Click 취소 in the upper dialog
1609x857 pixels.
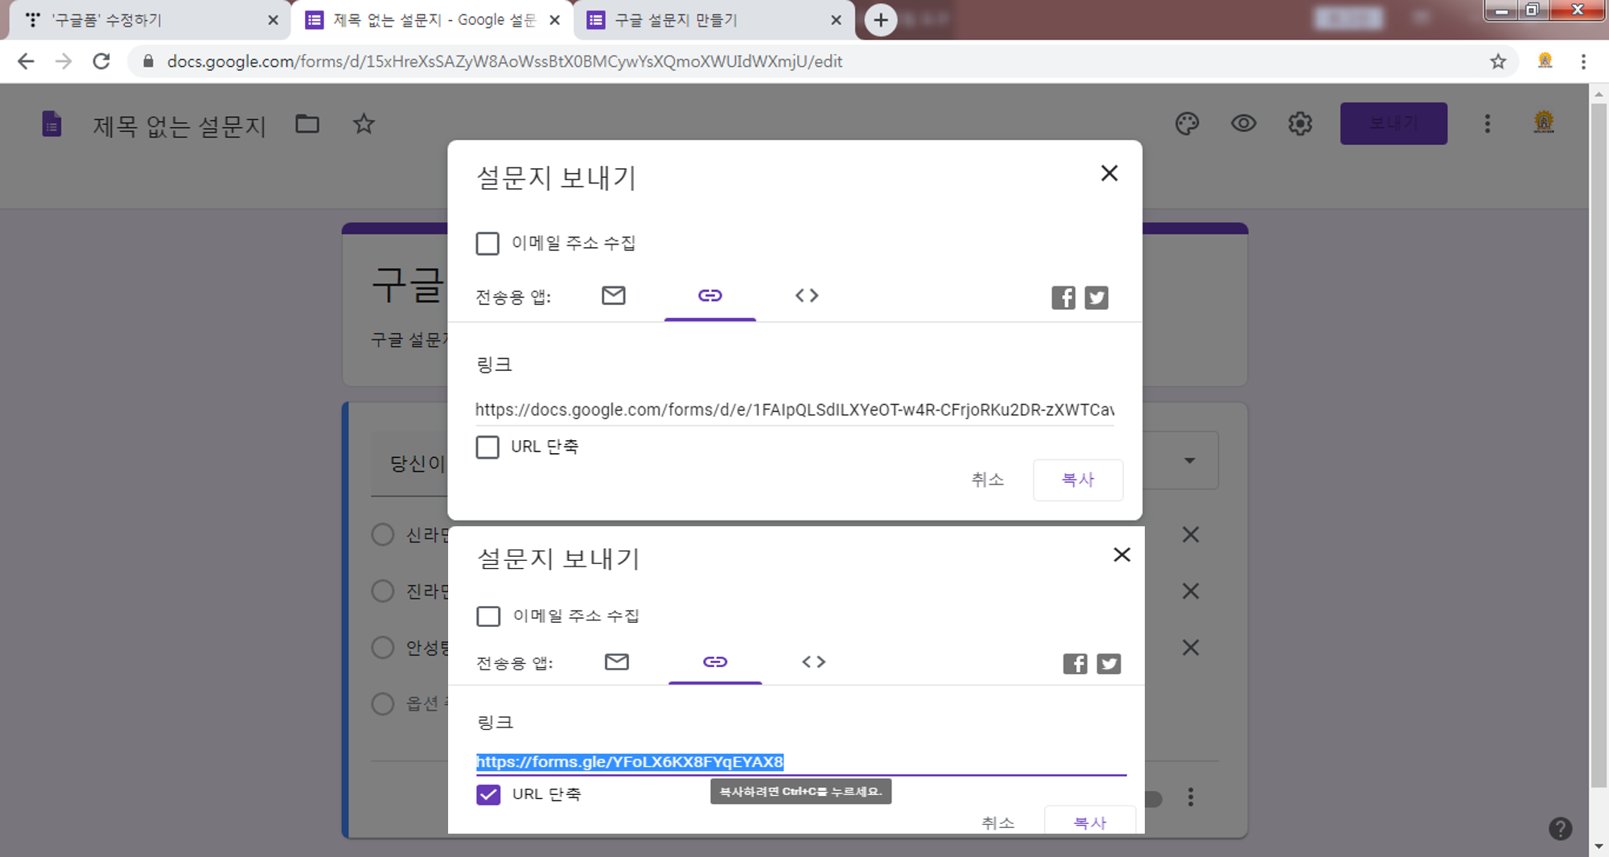tap(988, 480)
